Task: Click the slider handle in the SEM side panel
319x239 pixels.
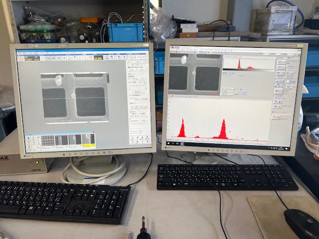Action: [x=137, y=86]
